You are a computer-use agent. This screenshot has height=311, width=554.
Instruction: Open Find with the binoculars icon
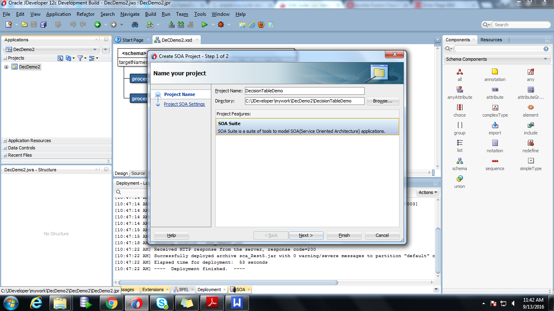135,24
